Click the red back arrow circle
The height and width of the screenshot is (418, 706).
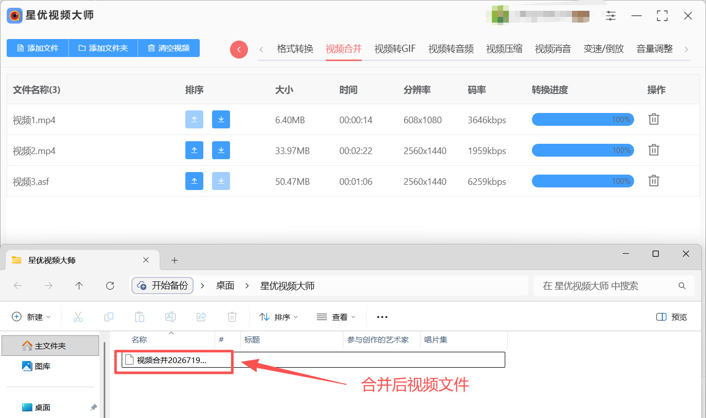coord(239,49)
